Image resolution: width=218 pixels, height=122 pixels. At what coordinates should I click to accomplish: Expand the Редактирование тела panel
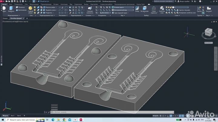47,15
